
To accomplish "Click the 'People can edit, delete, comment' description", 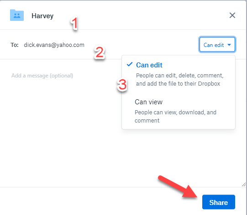I will (x=179, y=80).
